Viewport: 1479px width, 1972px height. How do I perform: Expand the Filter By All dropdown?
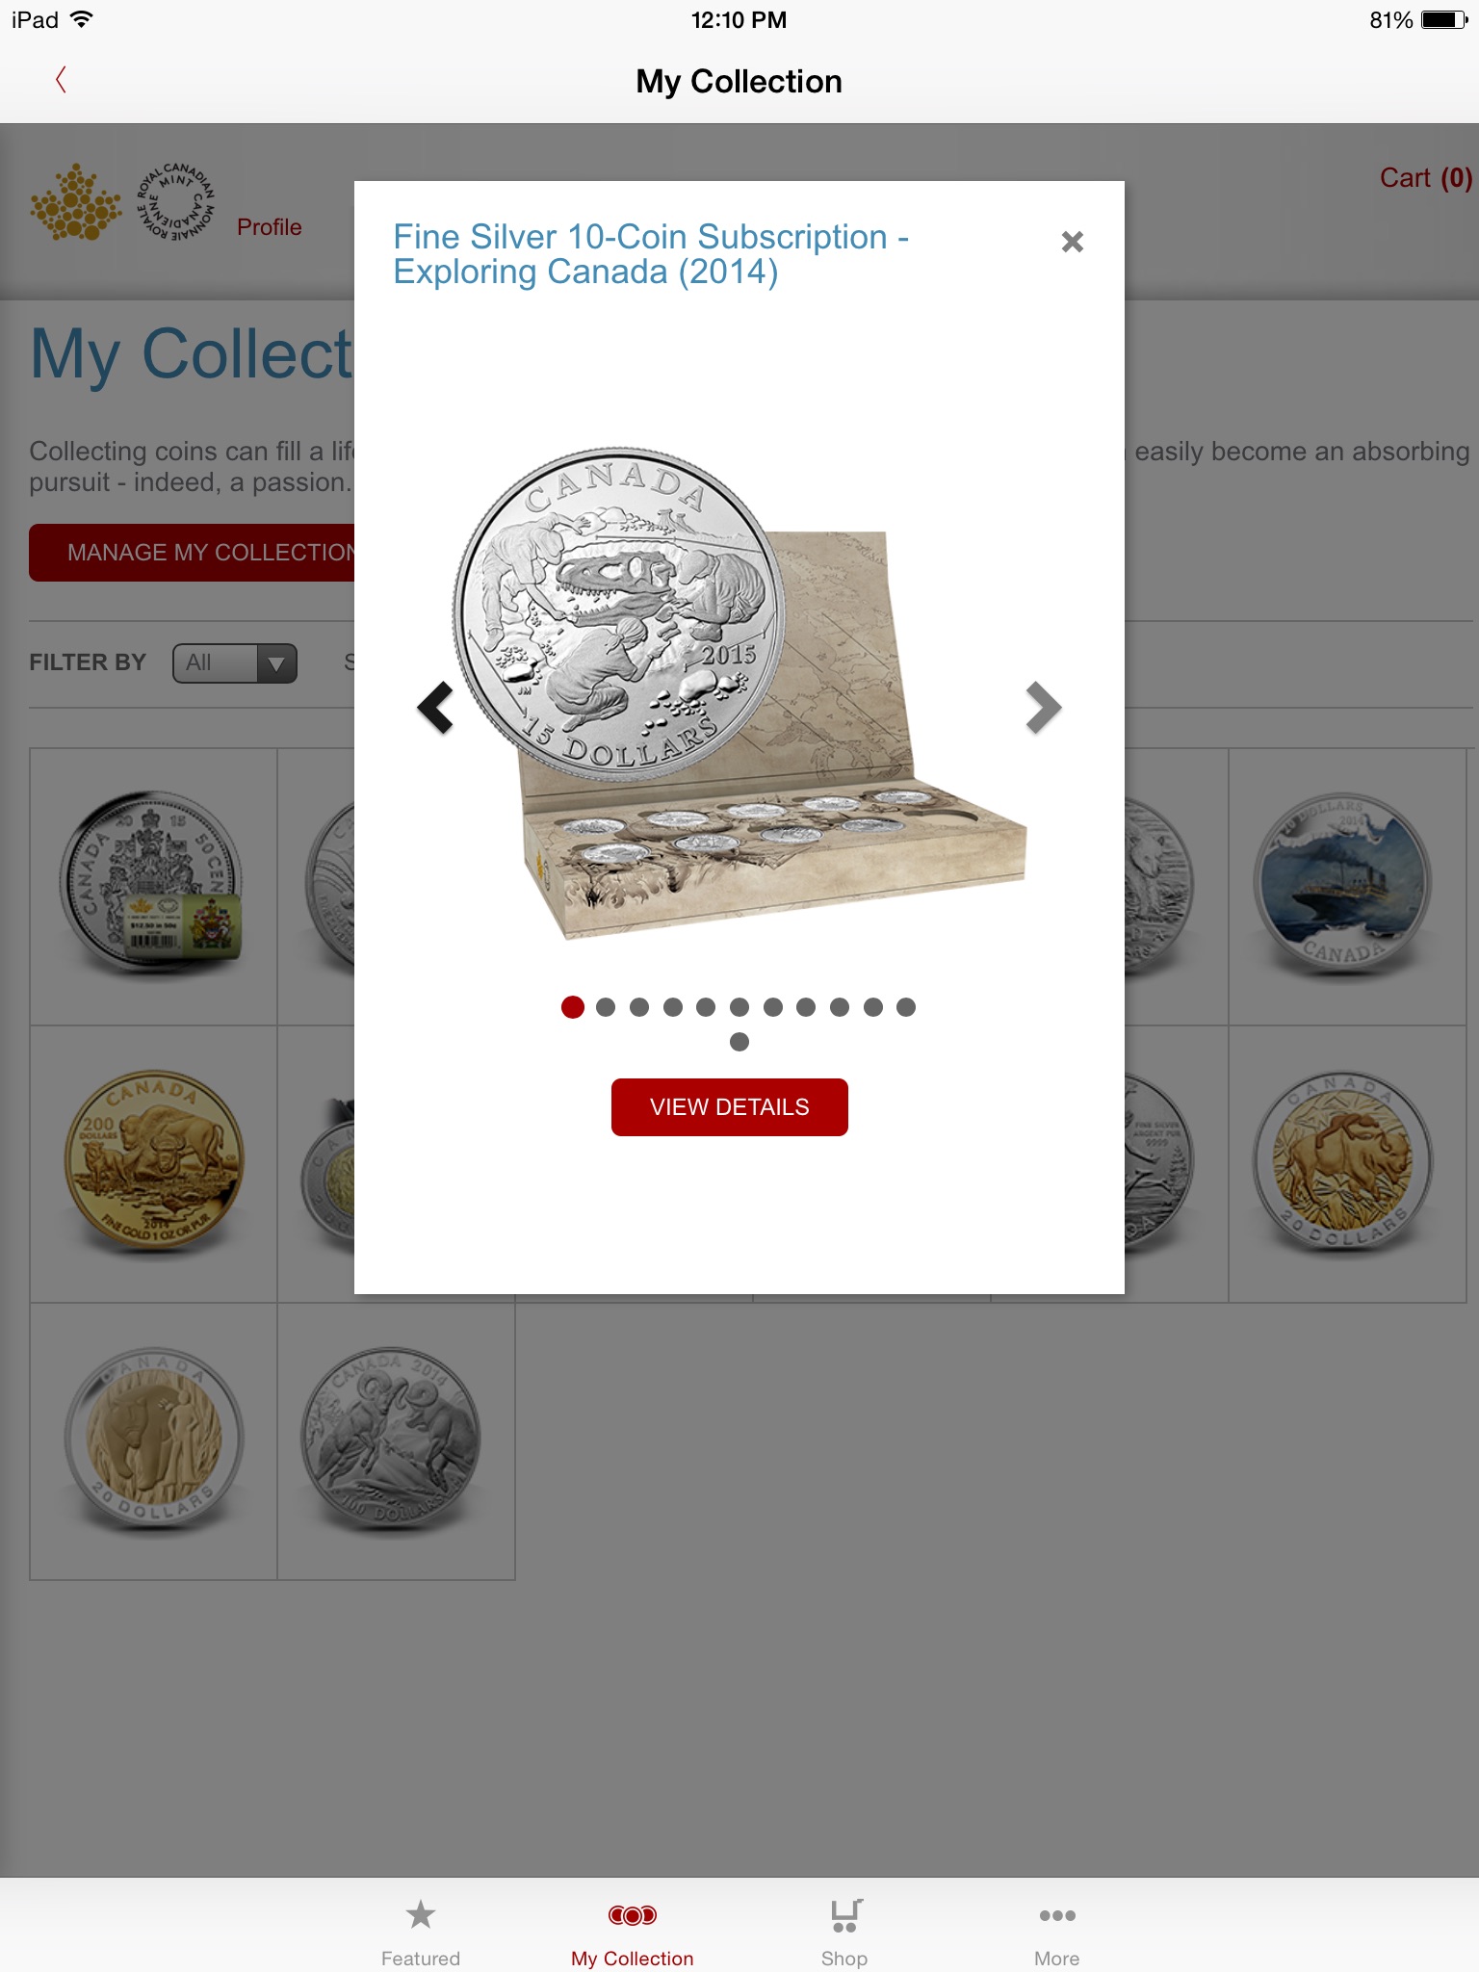click(x=235, y=663)
